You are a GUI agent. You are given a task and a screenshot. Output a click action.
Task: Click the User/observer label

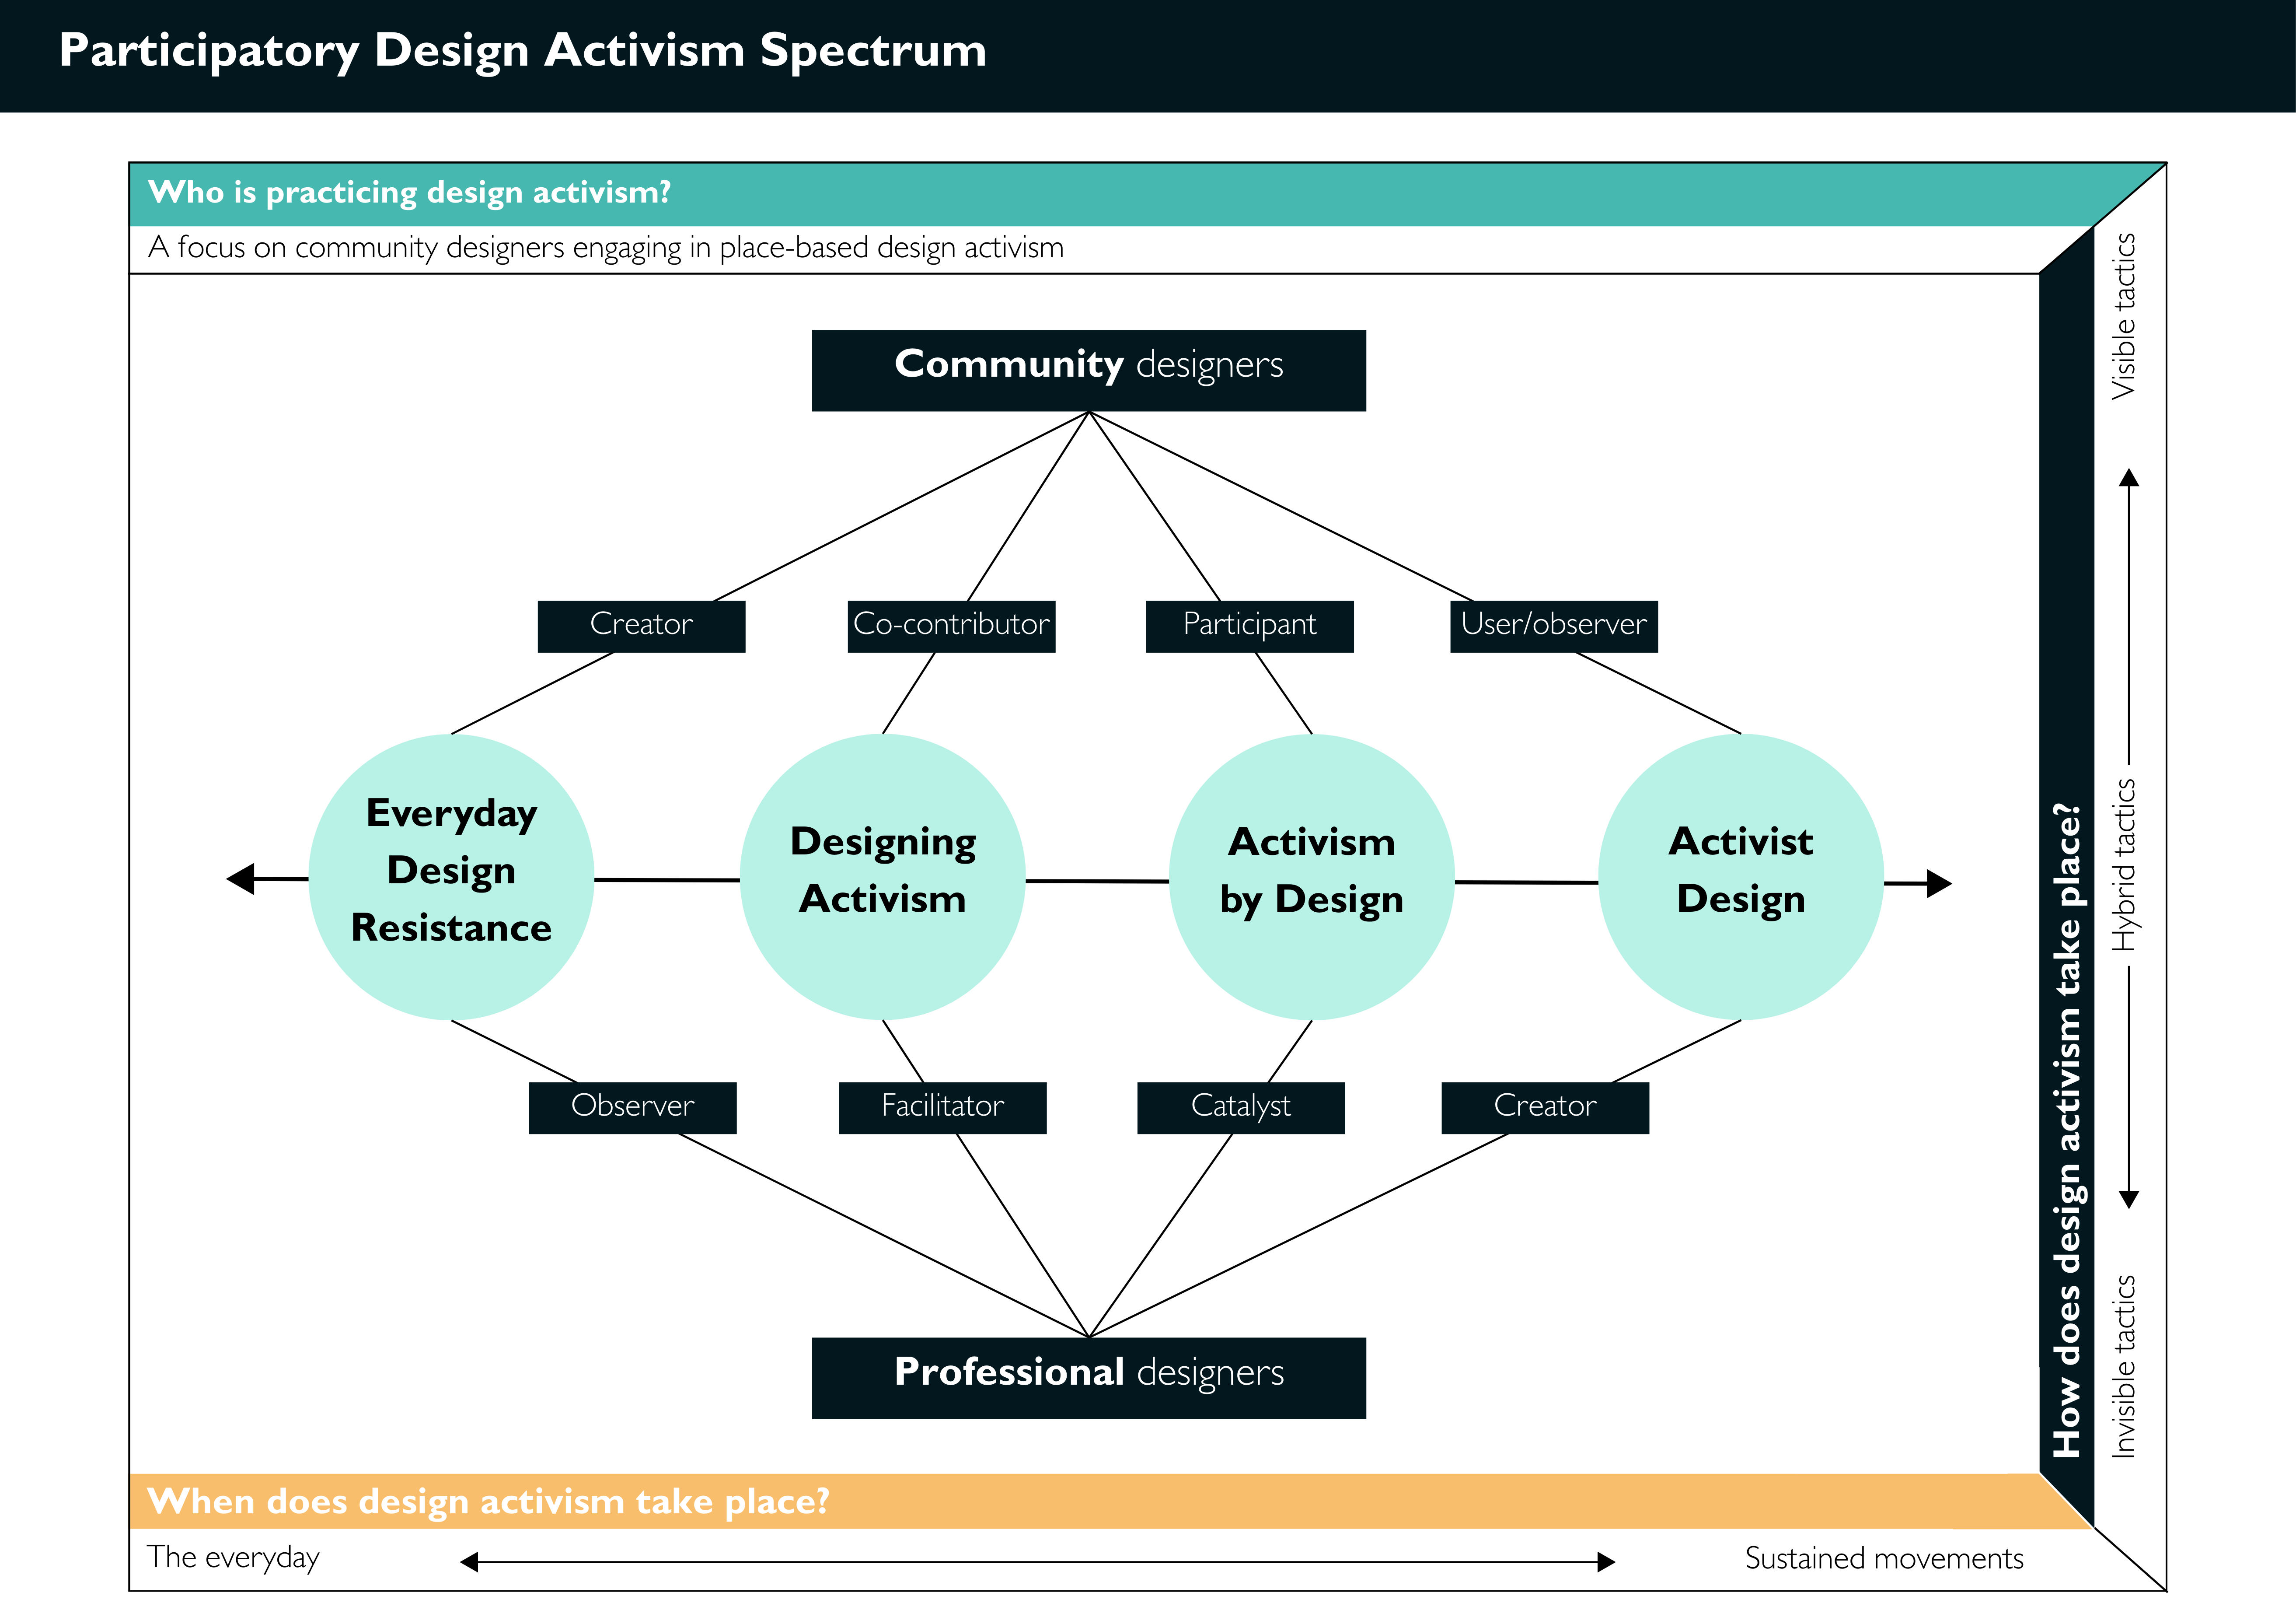click(1553, 625)
